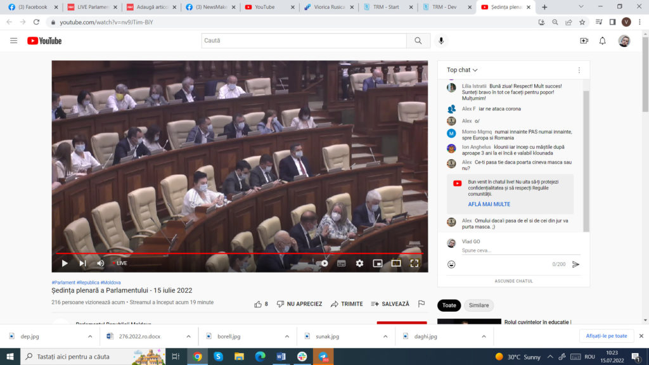The image size is (649, 365).
Task: Open the Rolul cuvintelor în educație thumbnail
Action: pos(470,321)
